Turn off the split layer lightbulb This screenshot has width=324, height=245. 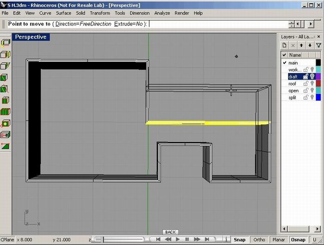pos(312,98)
